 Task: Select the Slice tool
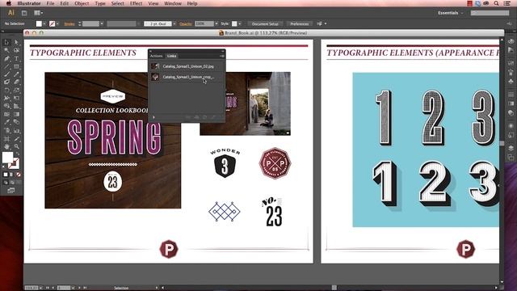16,138
